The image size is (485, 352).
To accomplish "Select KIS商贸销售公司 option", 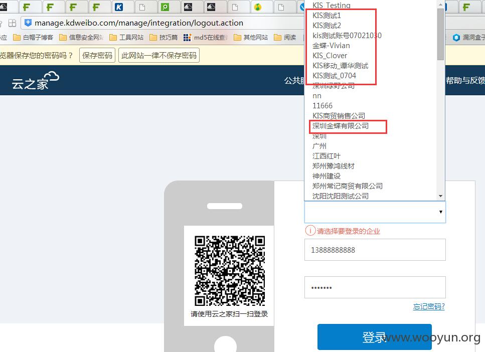I will pos(339,116).
